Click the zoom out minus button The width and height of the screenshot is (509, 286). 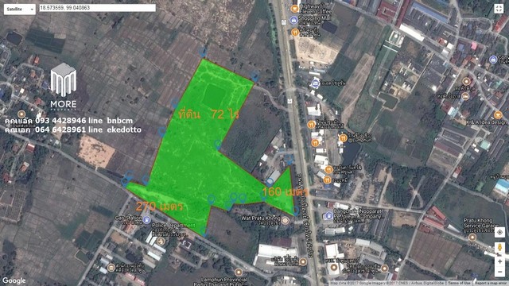pyautogui.click(x=500, y=272)
